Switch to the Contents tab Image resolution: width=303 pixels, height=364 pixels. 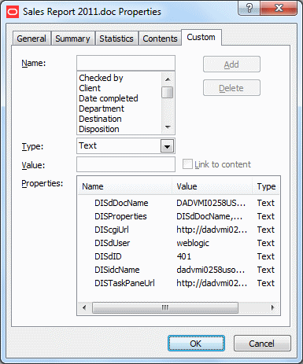click(x=160, y=39)
